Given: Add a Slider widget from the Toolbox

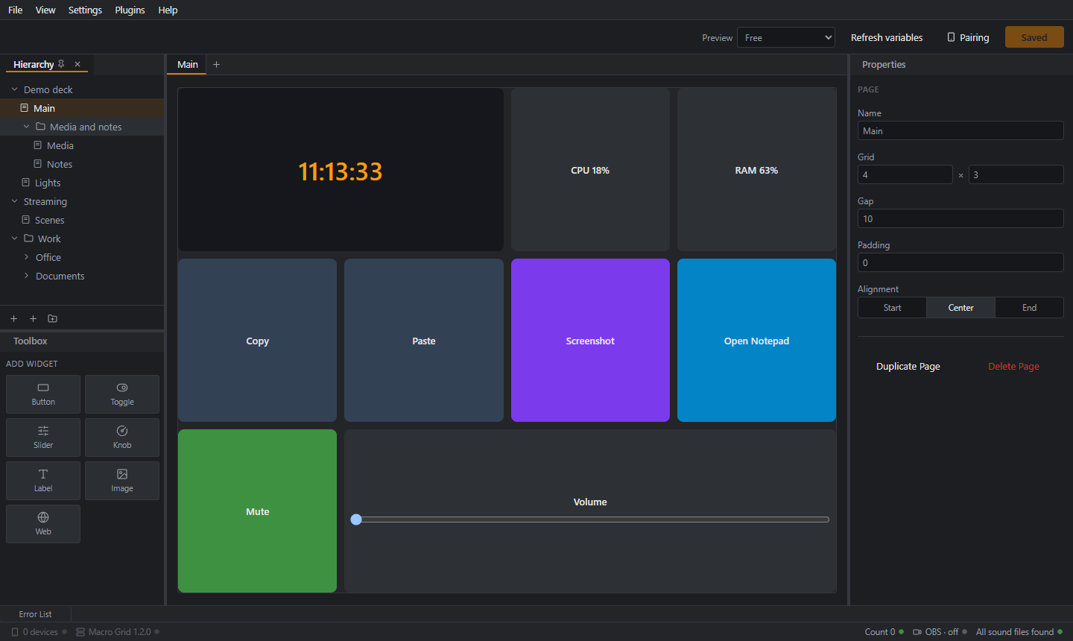Looking at the screenshot, I should click(43, 438).
